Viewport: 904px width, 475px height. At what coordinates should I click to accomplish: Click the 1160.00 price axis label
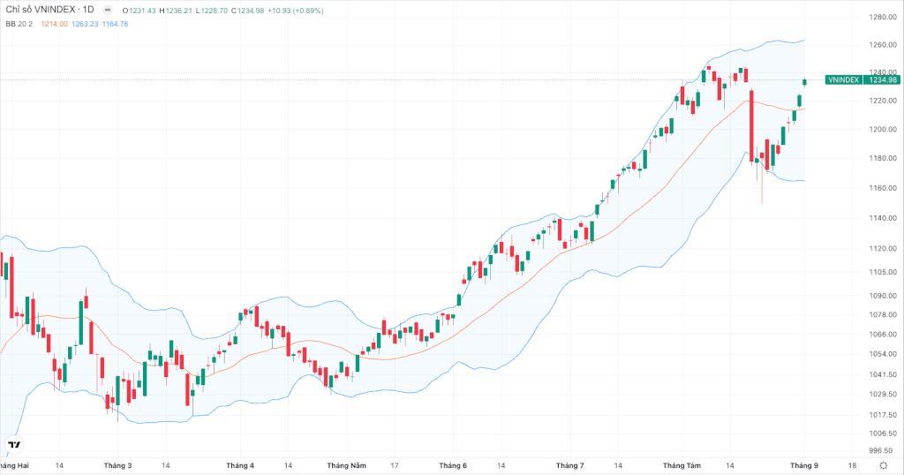click(x=883, y=188)
